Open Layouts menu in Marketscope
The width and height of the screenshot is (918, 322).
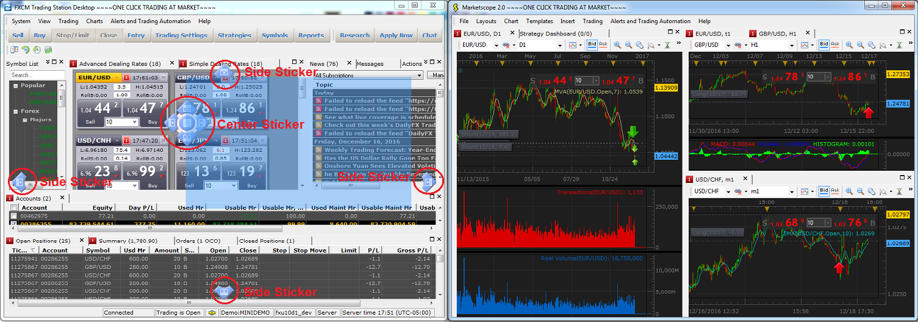point(486,21)
